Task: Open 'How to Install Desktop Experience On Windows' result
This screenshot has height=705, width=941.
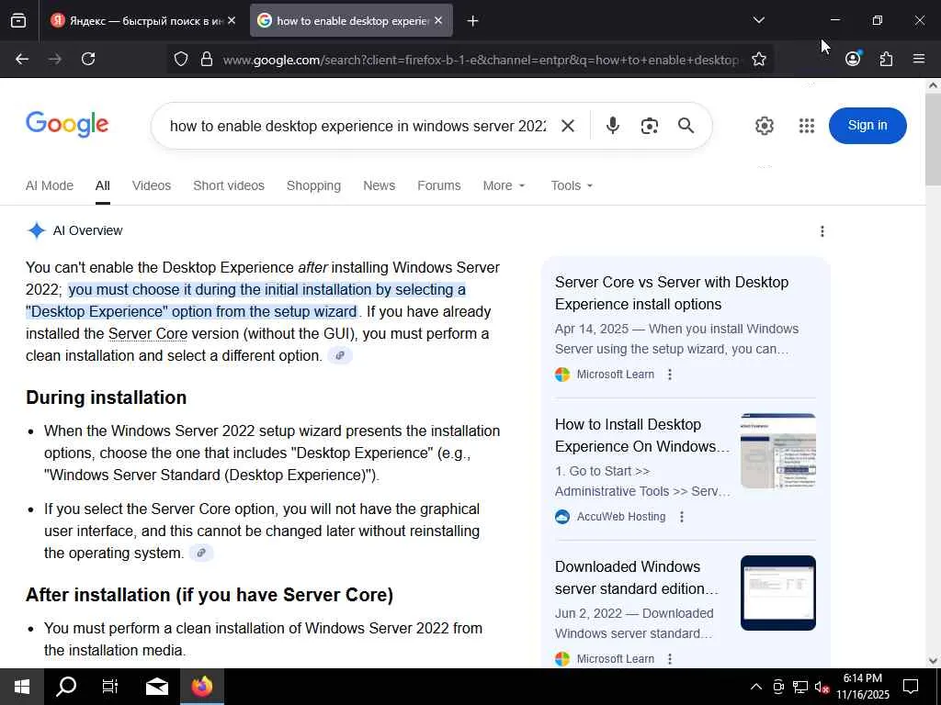Action: click(x=642, y=435)
